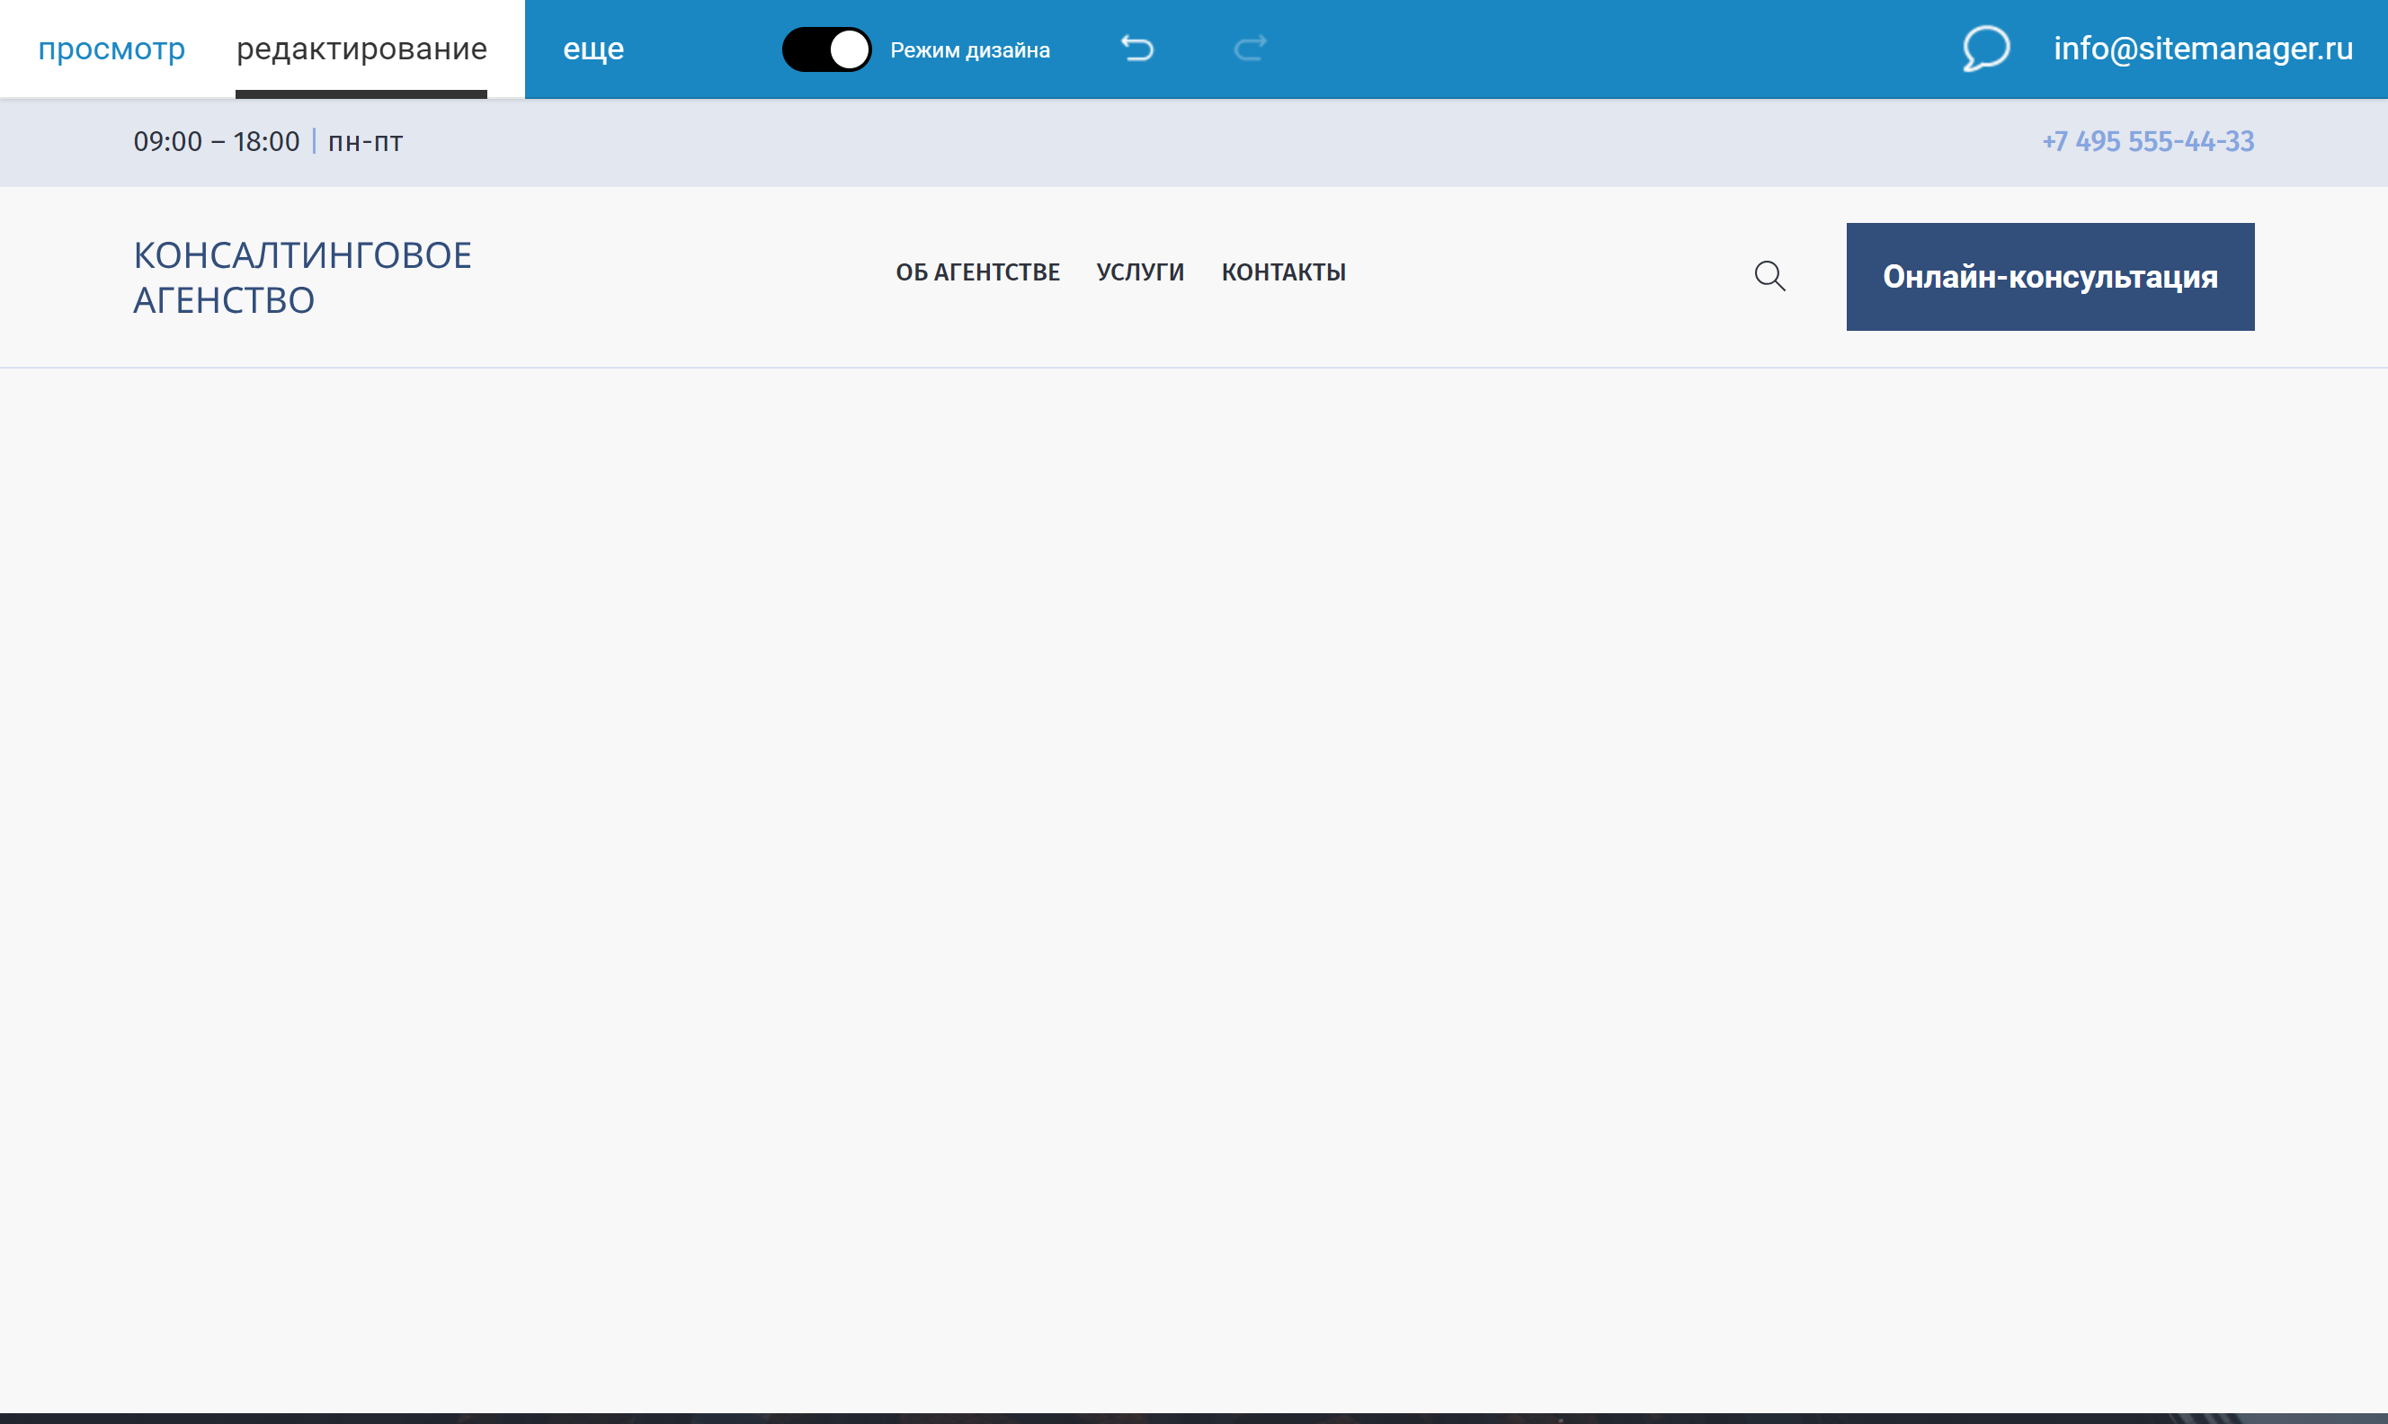Click the info@sitemanager.ru account link
2388x1424 pixels.
tap(2202, 48)
